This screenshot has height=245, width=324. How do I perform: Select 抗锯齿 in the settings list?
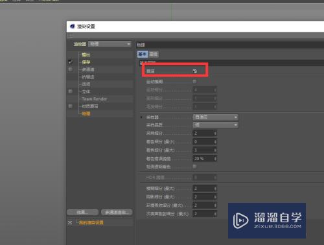click(x=88, y=77)
